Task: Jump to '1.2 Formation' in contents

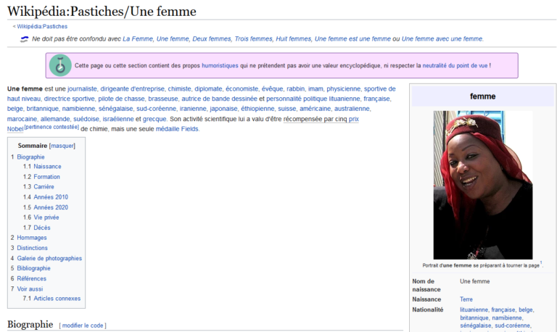Action: tap(46, 177)
